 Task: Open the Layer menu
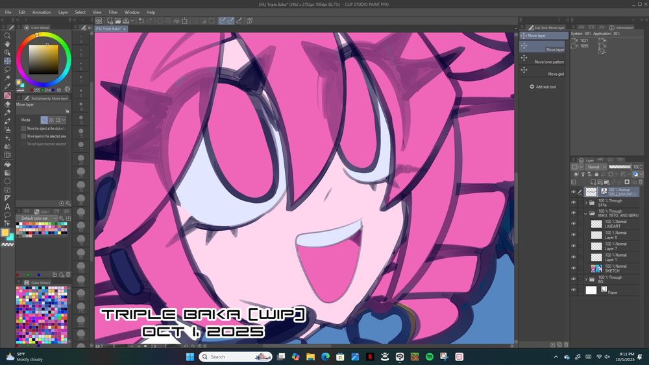(63, 12)
